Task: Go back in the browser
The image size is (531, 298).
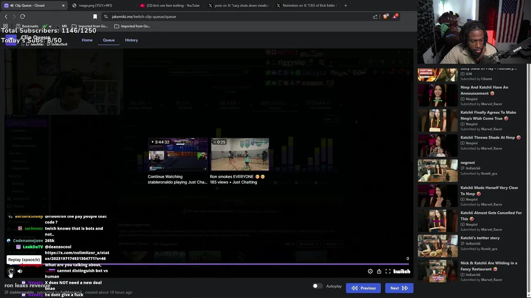Action: [x=6, y=17]
